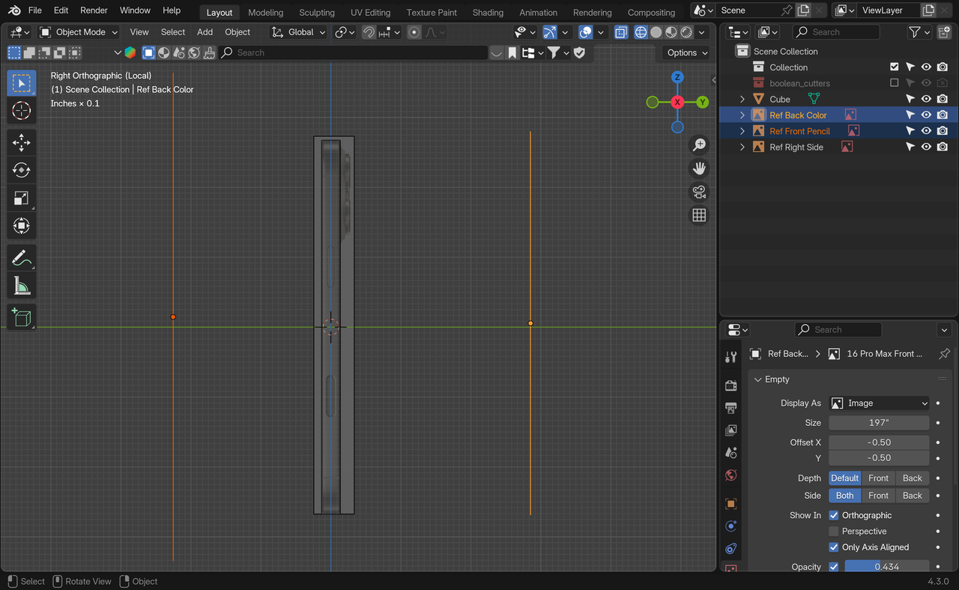Viewport: 959px width, 590px height.
Task: Open the Output properties tab
Action: pos(731,408)
